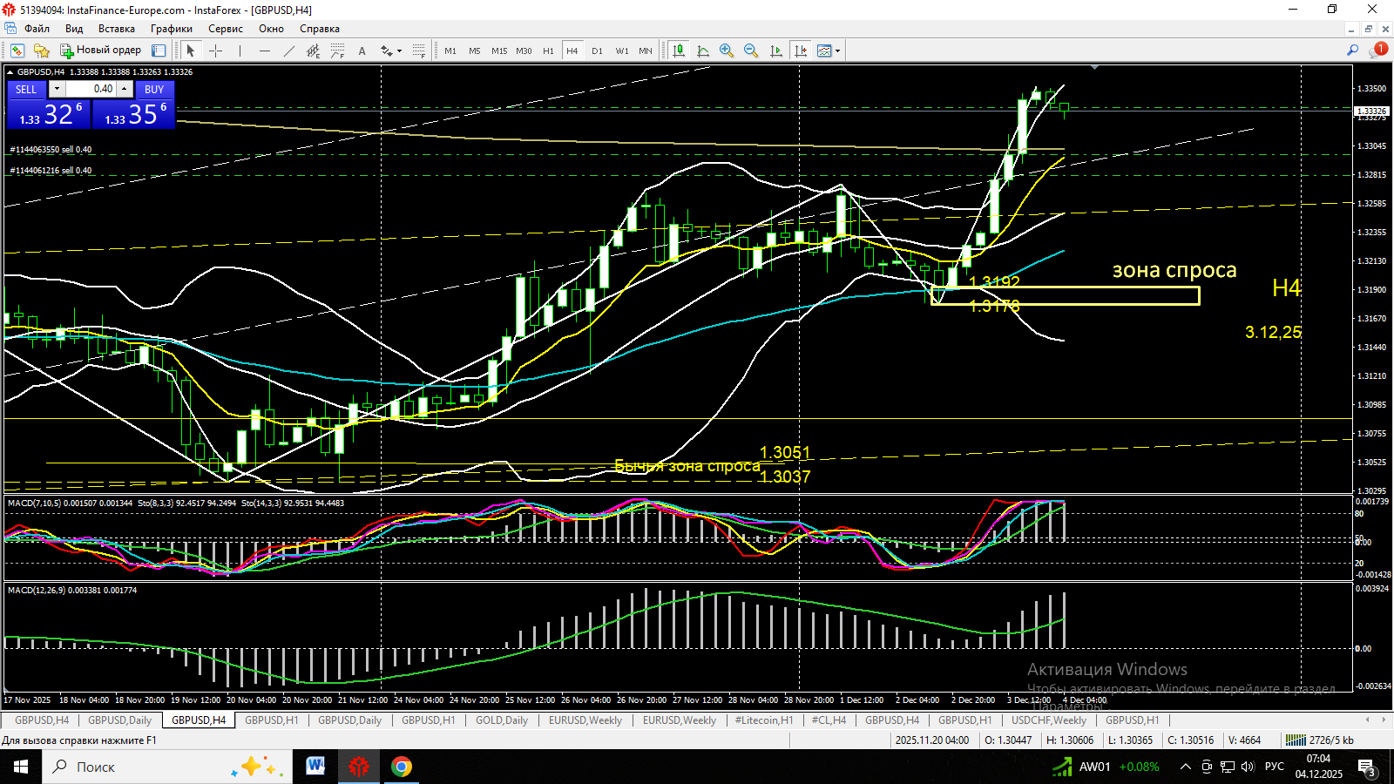1394x784 pixels.
Task: Open the Вид menu
Action: click(74, 29)
